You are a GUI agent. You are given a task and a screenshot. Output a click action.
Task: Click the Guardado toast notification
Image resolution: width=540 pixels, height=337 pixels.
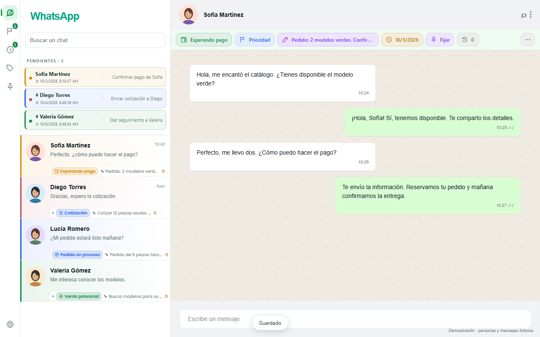tap(270, 323)
